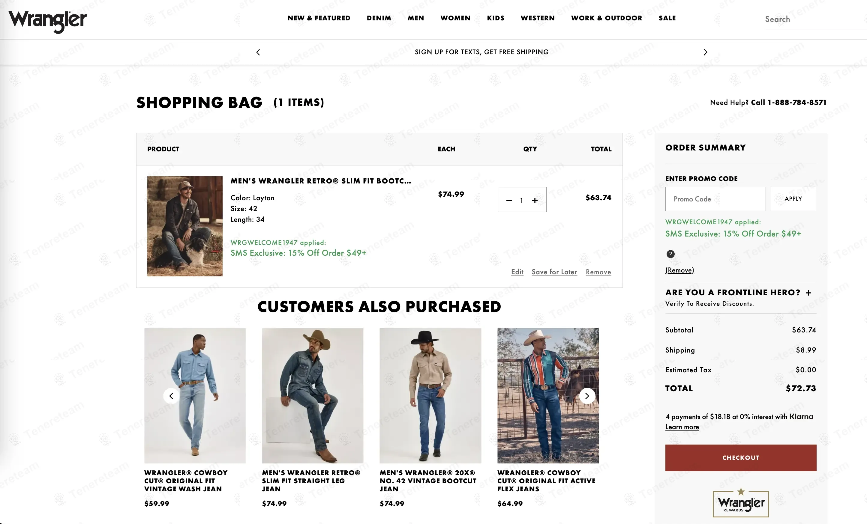The width and height of the screenshot is (867, 524).
Task: Open the Work & Outdoor menu
Action: tap(606, 18)
